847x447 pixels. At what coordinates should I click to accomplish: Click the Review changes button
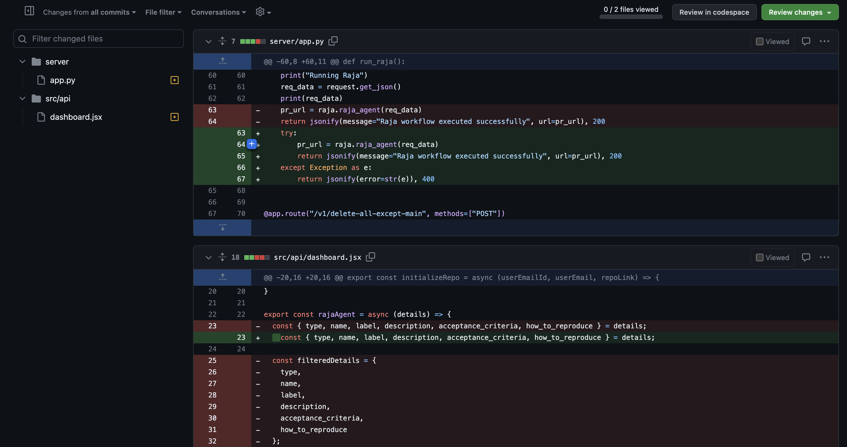(x=799, y=12)
